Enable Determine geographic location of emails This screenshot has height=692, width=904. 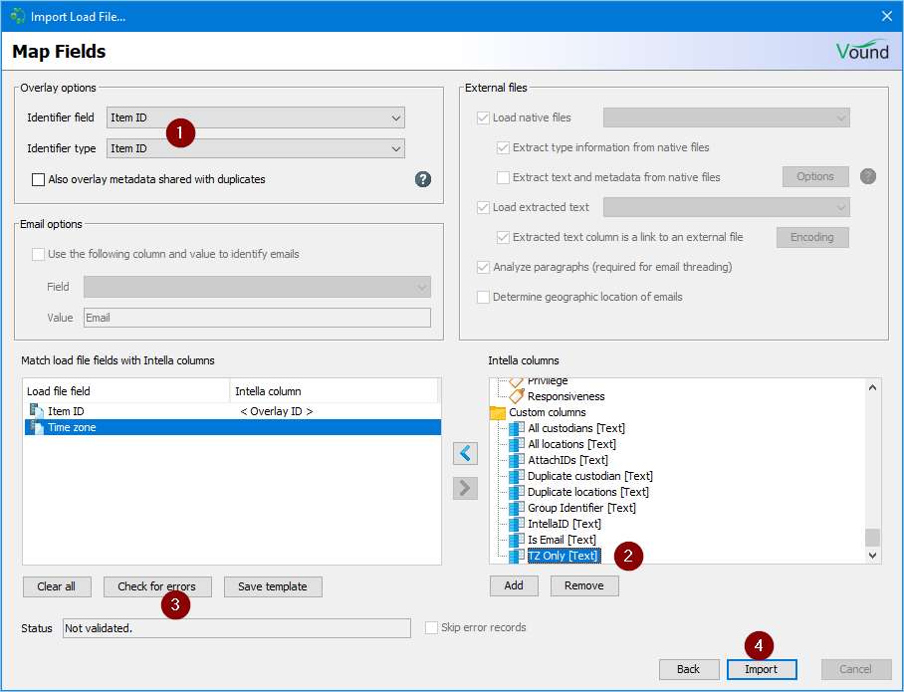[x=483, y=297]
